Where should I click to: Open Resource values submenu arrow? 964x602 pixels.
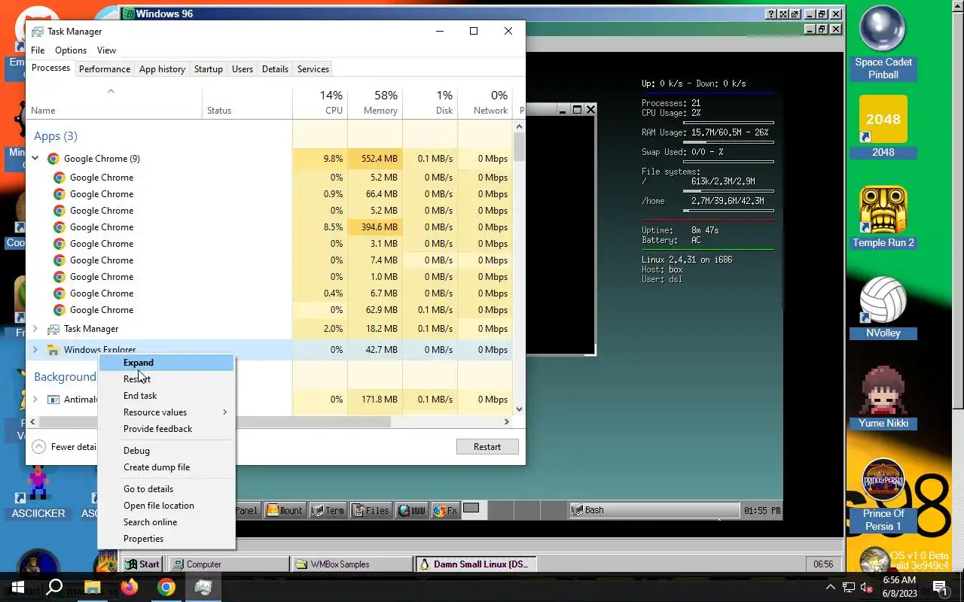[x=224, y=412]
